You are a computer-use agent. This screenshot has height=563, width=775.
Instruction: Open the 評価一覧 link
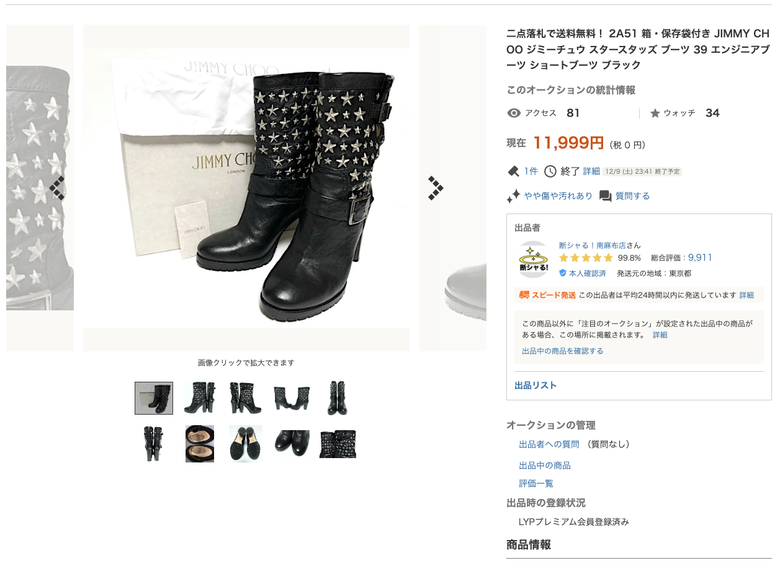(x=536, y=484)
